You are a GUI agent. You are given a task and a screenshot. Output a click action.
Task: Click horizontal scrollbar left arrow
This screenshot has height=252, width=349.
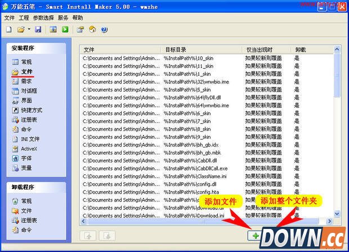click(x=83, y=221)
